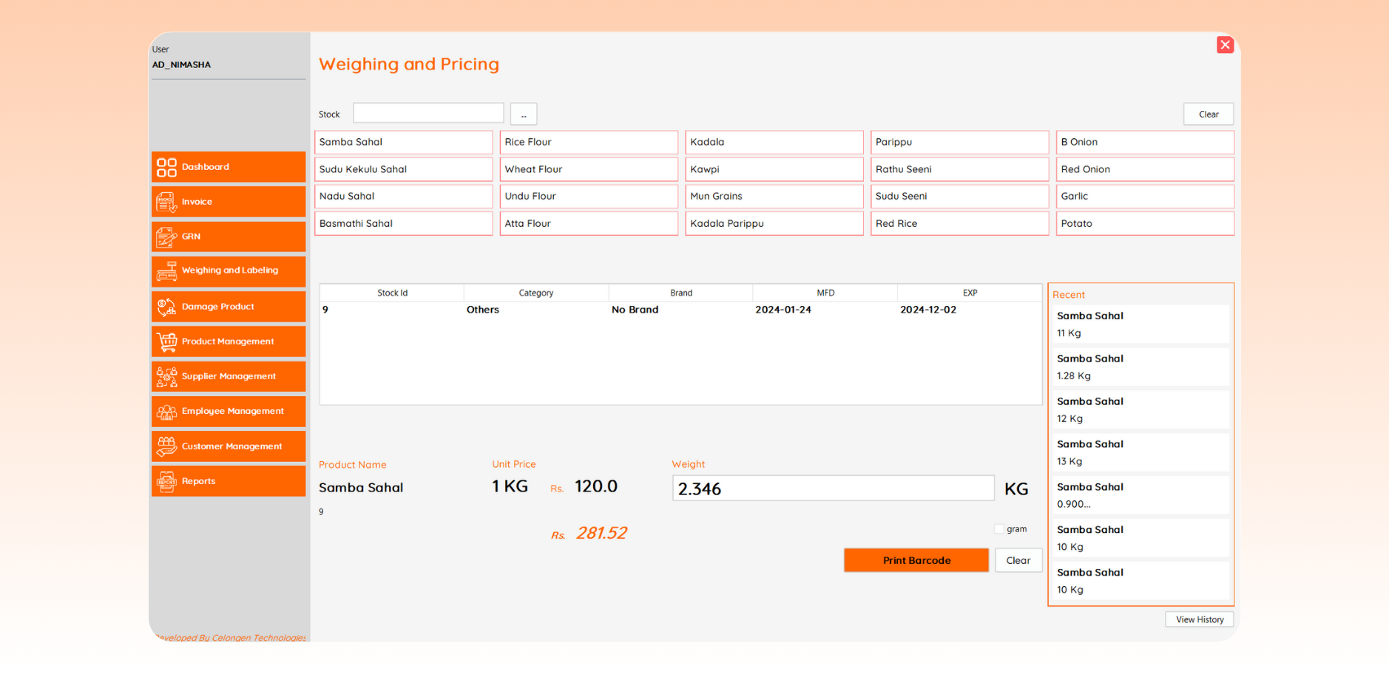Choose the Red Onion product tile
This screenshot has width=1389, height=674.
[1144, 169]
